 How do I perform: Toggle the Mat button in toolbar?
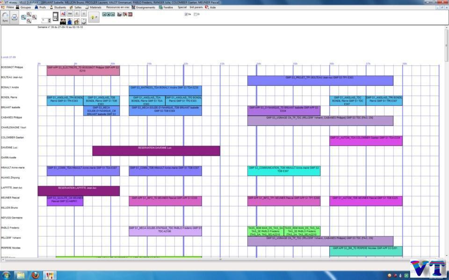pos(70,14)
